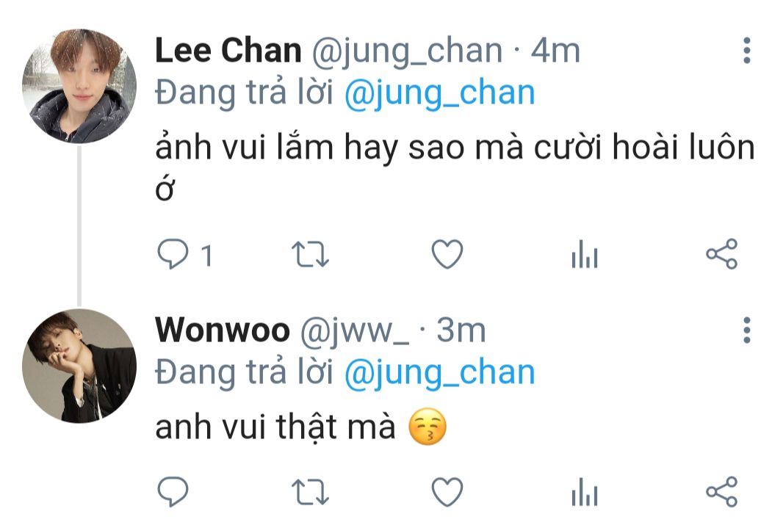Open the @jww_ handle
The width and height of the screenshot is (772, 525).
coord(355,331)
